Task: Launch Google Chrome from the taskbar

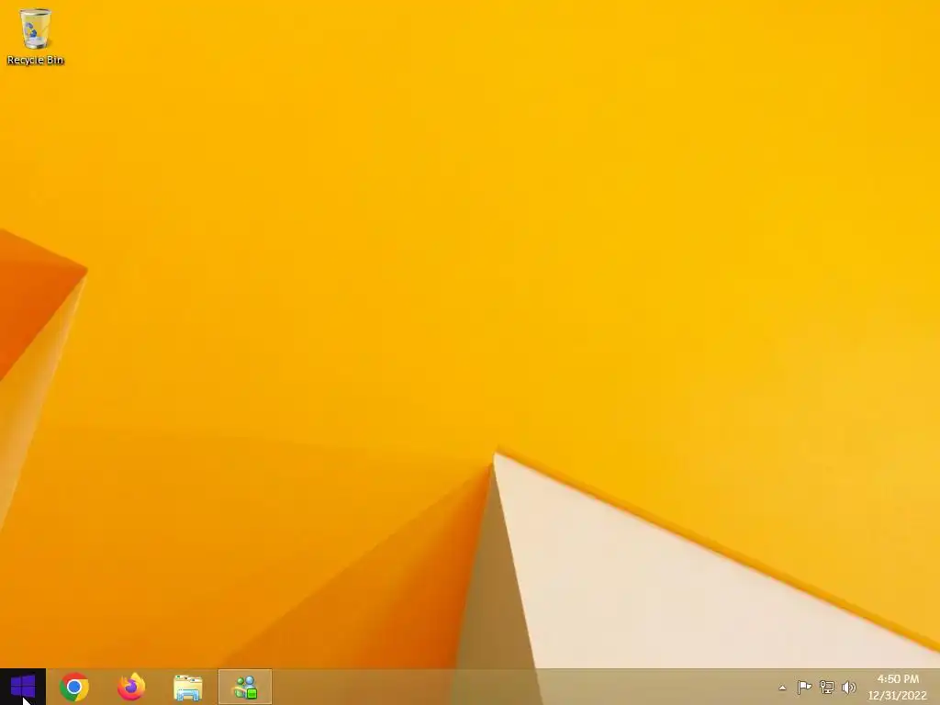Action: click(74, 687)
